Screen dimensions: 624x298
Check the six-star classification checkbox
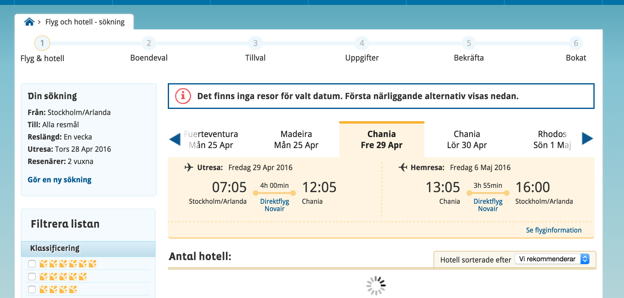(32, 264)
